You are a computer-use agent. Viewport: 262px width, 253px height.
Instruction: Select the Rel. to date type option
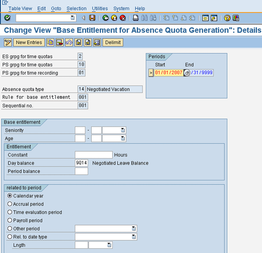(10, 236)
